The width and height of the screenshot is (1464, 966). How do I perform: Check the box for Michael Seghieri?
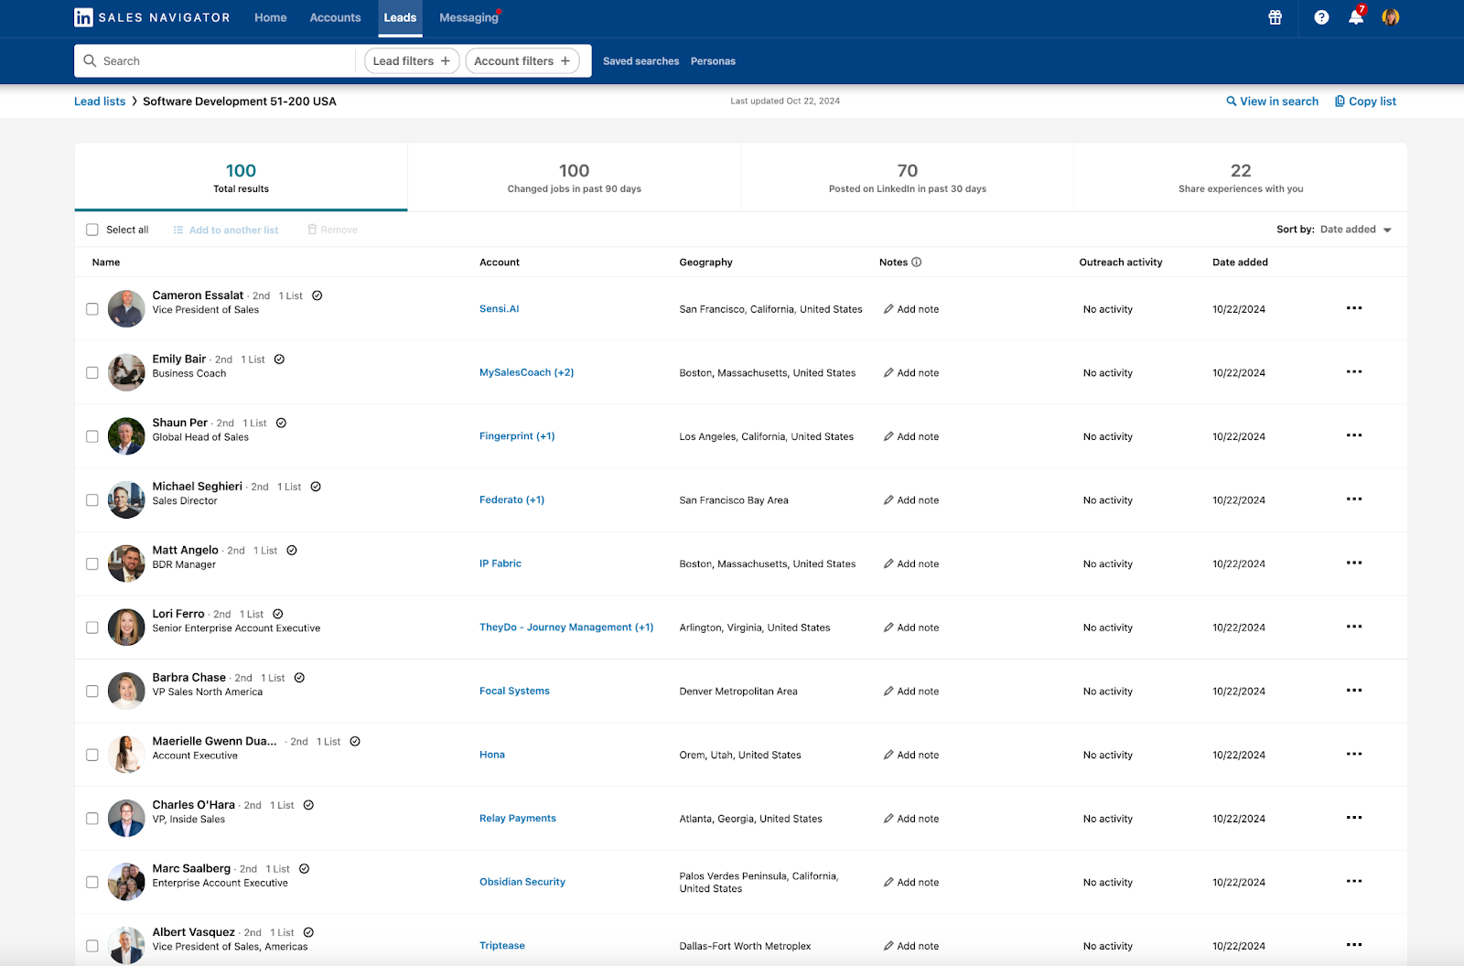(92, 500)
